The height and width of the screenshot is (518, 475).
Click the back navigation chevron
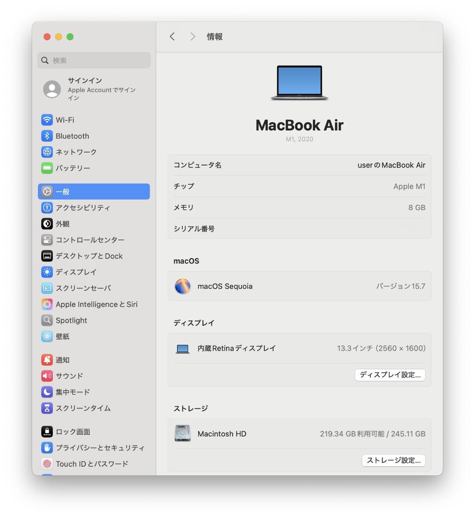172,36
